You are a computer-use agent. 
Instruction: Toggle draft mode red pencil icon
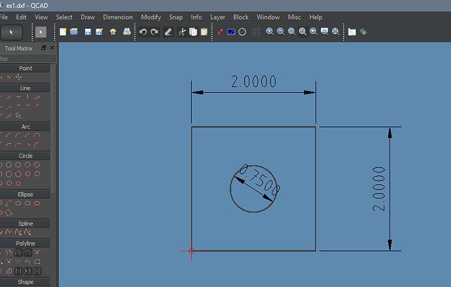coord(220,31)
